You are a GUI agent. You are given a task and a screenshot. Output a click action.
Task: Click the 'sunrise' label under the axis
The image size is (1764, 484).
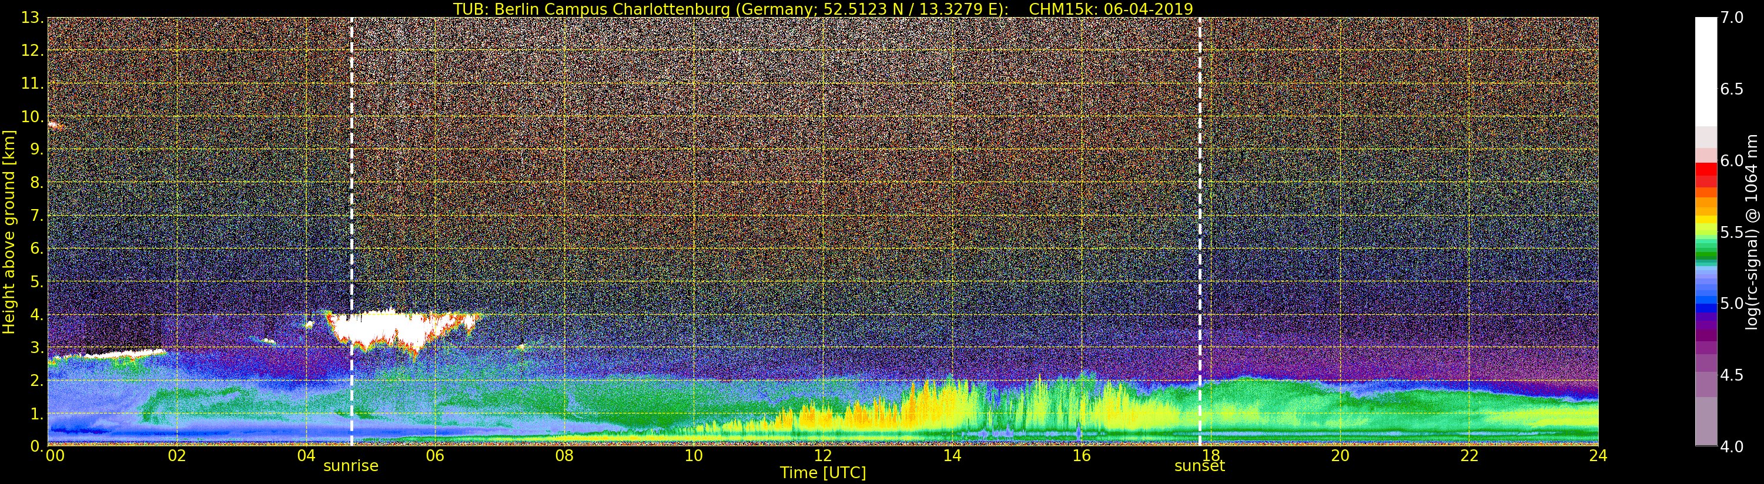click(350, 466)
